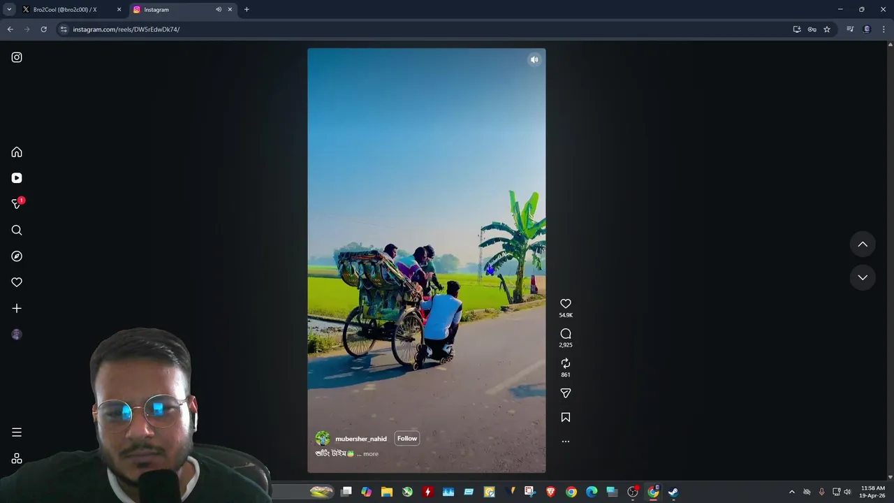This screenshot has height=503, width=894.
Task: Go forward in browser history
Action: (27, 29)
